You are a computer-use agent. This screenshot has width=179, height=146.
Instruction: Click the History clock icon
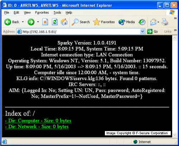142,22
